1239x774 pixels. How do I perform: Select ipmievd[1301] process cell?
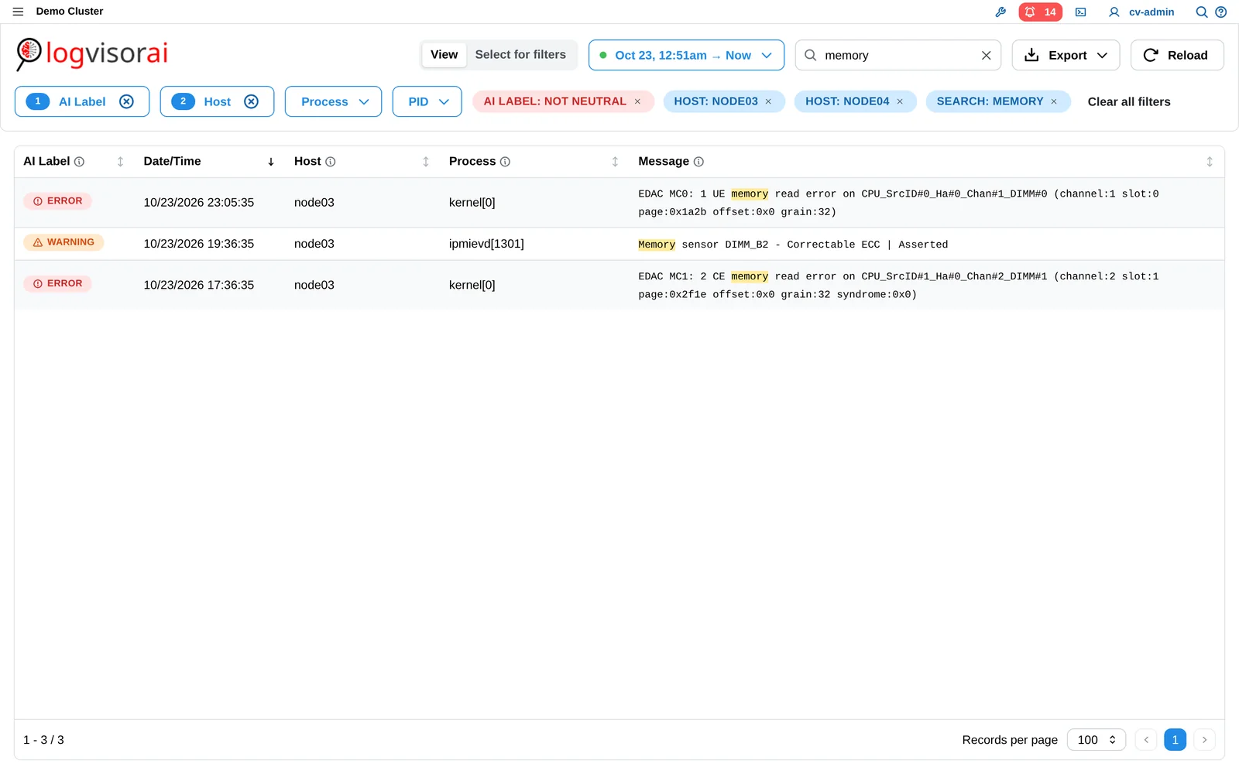tap(486, 244)
